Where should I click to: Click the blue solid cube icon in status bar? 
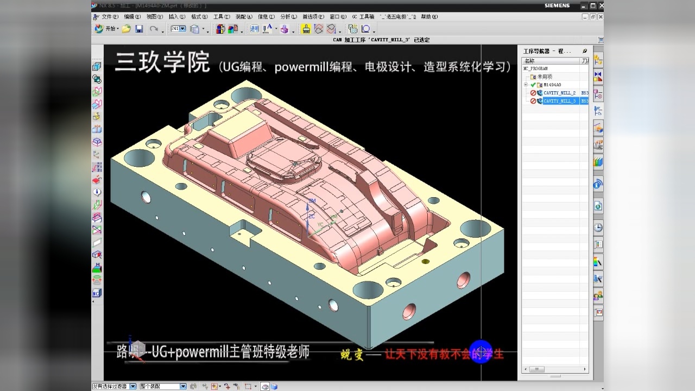click(274, 386)
